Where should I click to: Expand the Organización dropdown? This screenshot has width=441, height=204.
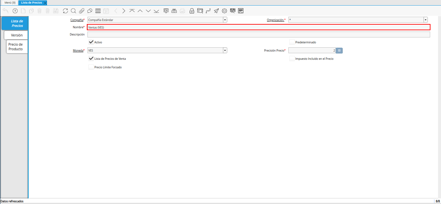pyautogui.click(x=426, y=20)
